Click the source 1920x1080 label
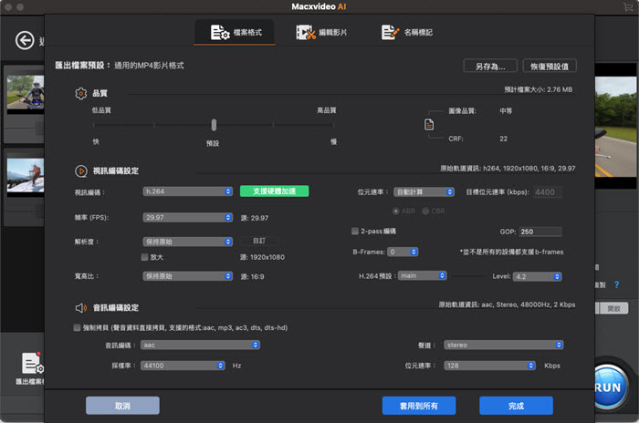This screenshot has width=639, height=423. tap(263, 257)
